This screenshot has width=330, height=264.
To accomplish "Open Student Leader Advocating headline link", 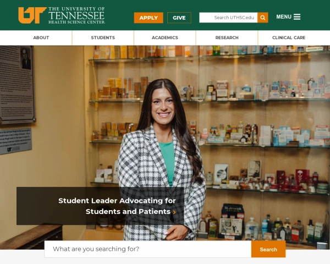I will (x=117, y=206).
